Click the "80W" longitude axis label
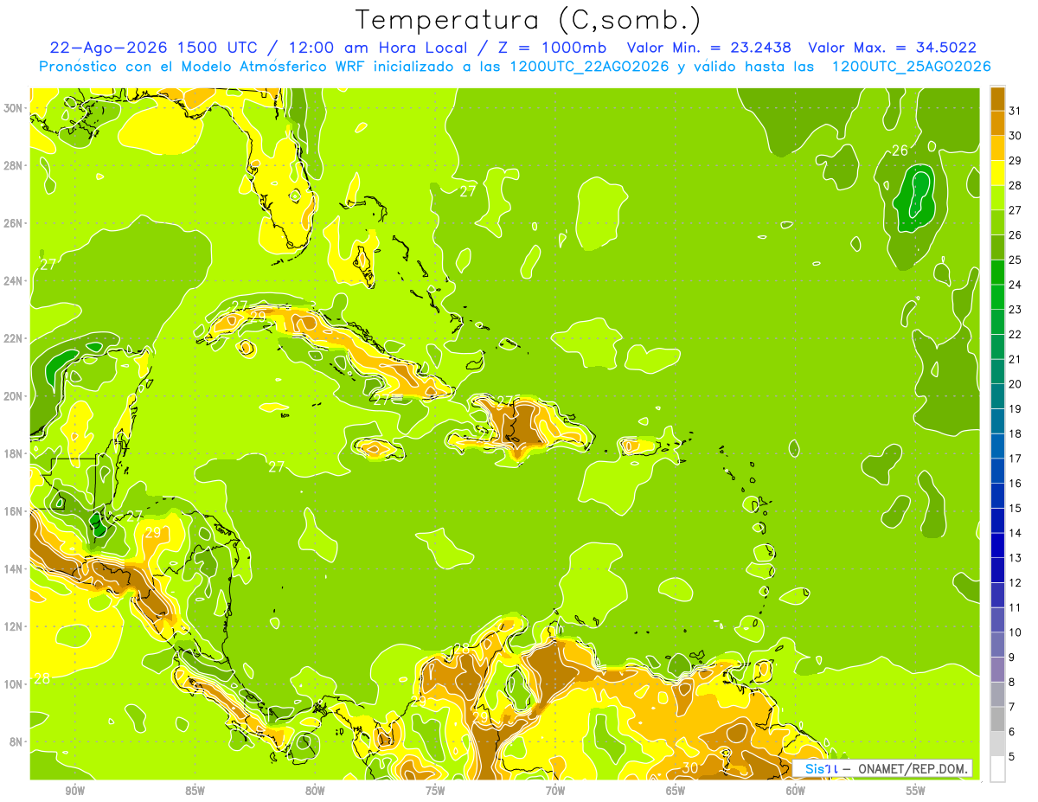 (315, 791)
